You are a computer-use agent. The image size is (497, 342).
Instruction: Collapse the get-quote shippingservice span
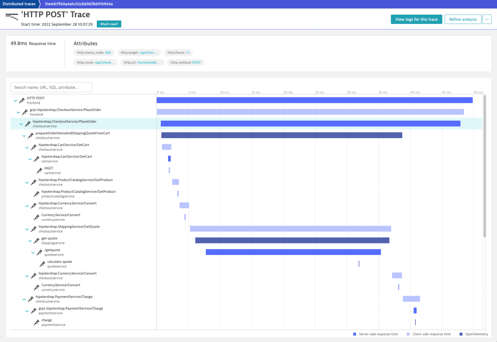click(30, 240)
